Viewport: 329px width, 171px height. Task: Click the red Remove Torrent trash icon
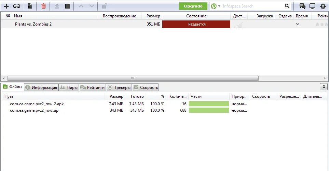coord(43,6)
